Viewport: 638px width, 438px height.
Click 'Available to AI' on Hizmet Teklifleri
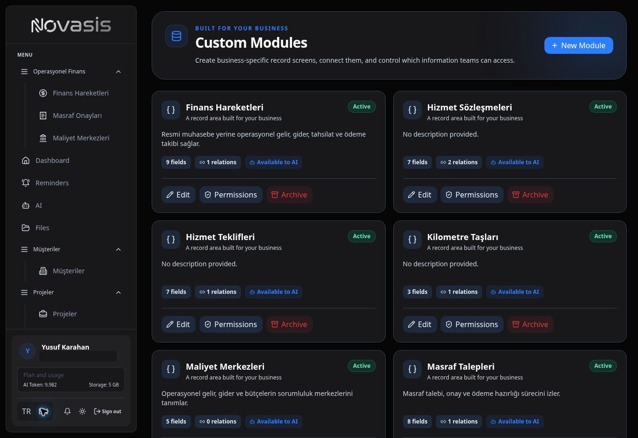(273, 292)
